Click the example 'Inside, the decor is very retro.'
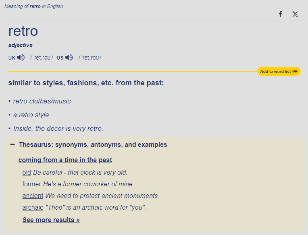The image size is (308, 235). 58,129
